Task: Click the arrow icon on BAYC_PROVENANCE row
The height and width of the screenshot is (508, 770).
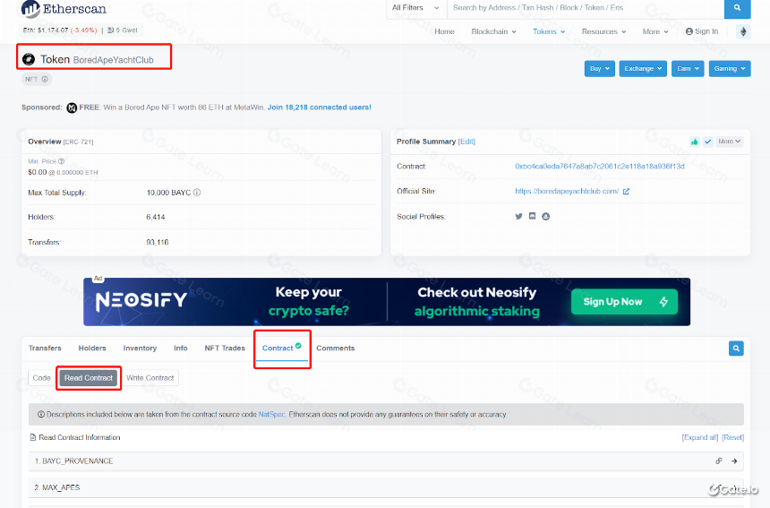Action: [734, 461]
